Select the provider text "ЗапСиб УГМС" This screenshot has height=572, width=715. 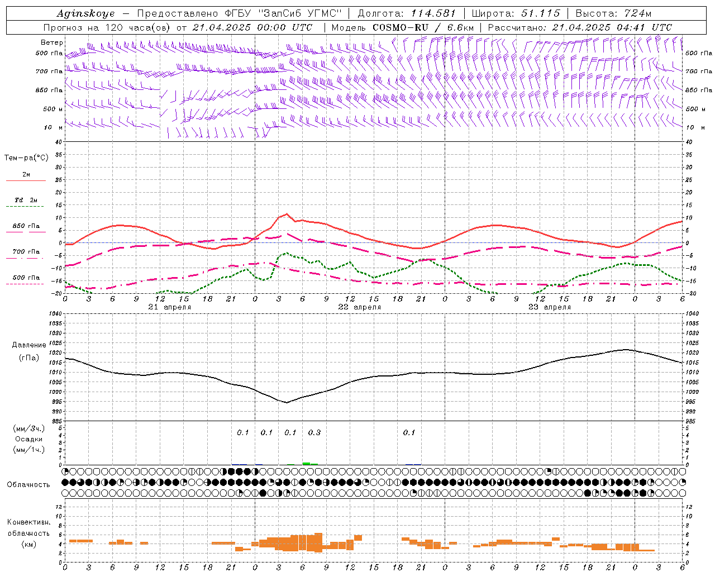pos(300,13)
